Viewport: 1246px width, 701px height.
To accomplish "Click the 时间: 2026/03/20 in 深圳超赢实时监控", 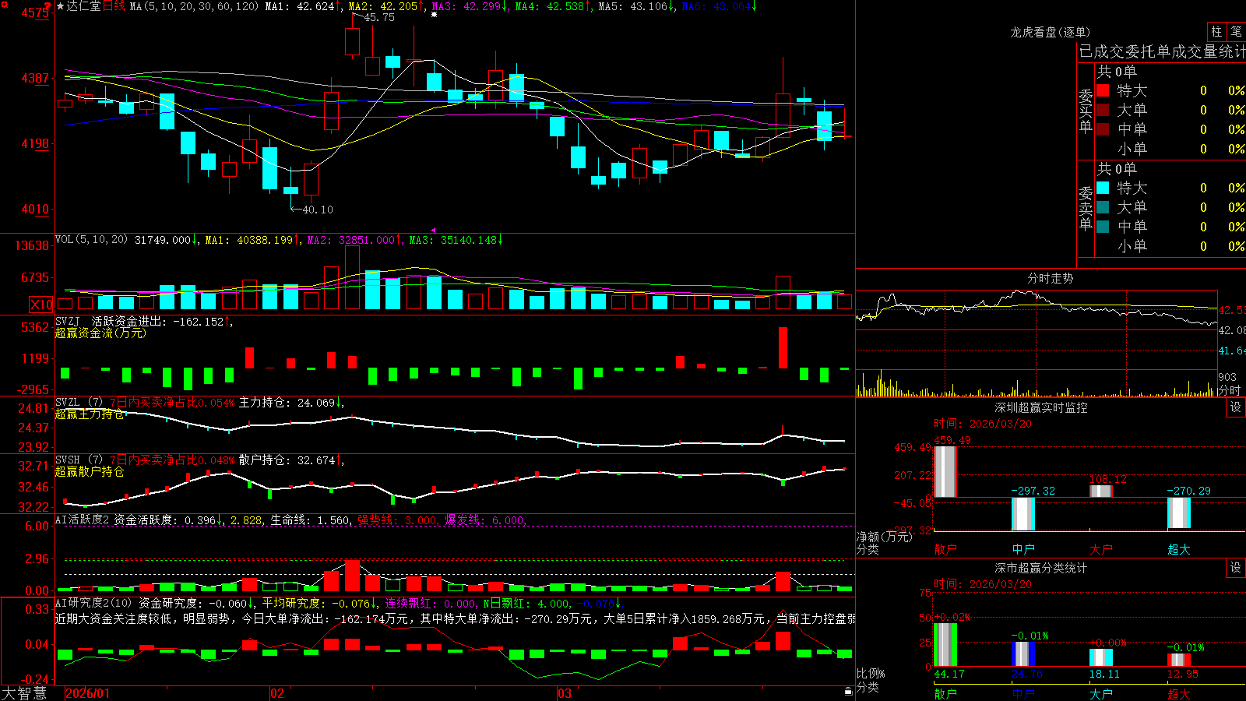I will point(983,424).
